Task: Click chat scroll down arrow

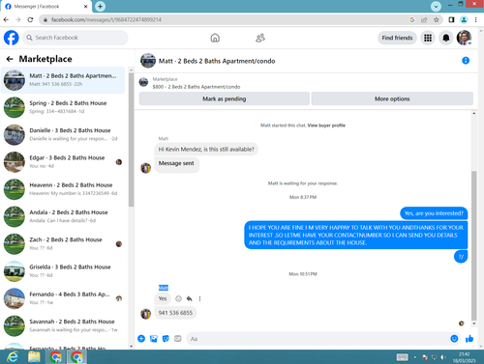Action: pos(473,323)
